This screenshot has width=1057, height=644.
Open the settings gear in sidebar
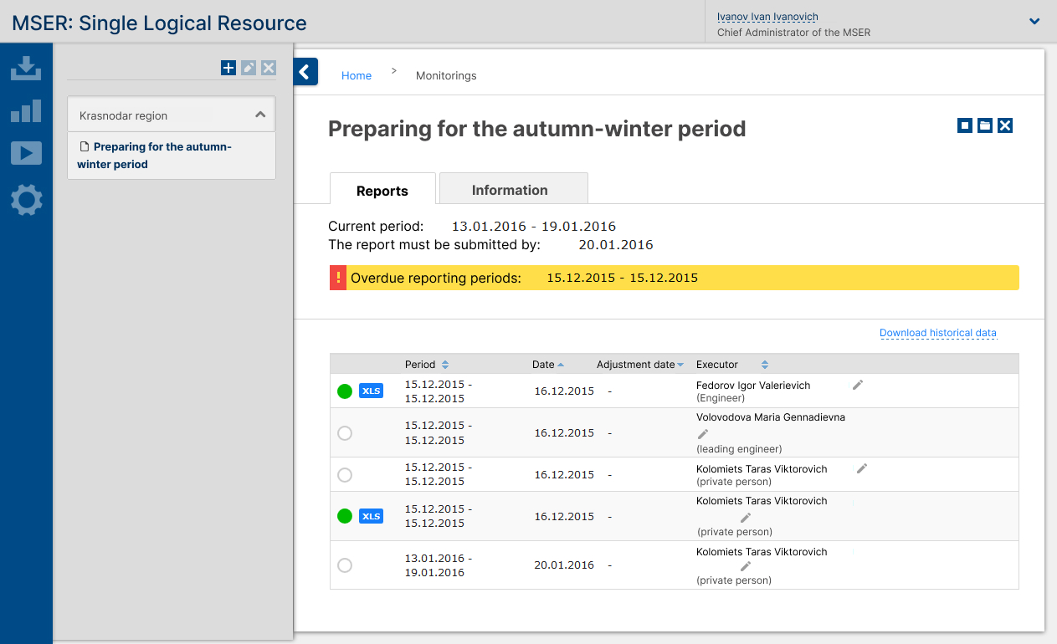point(26,201)
